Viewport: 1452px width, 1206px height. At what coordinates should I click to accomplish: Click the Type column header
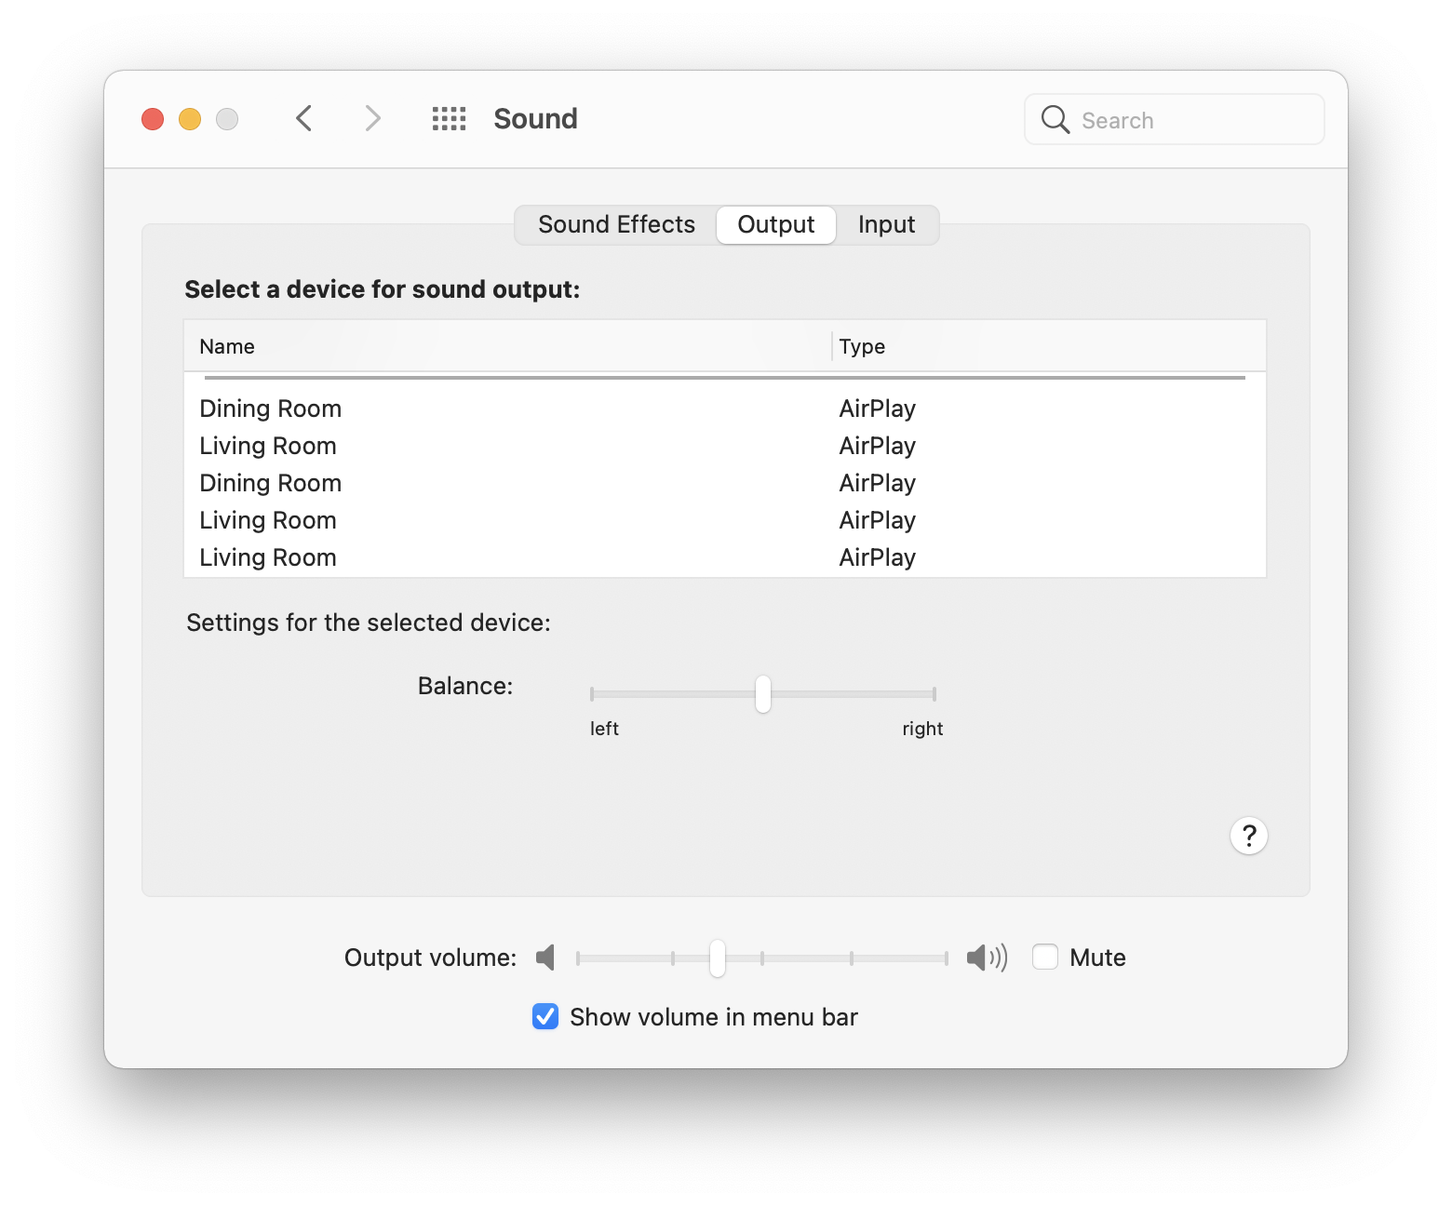tap(1049, 346)
